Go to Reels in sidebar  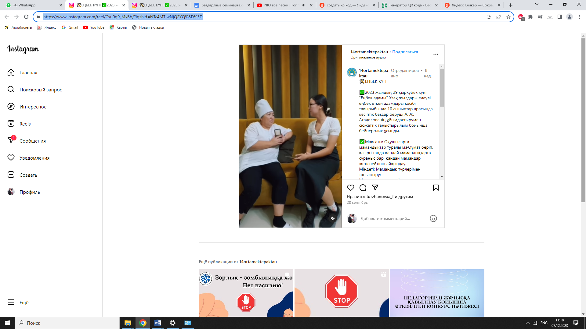[x=25, y=124]
